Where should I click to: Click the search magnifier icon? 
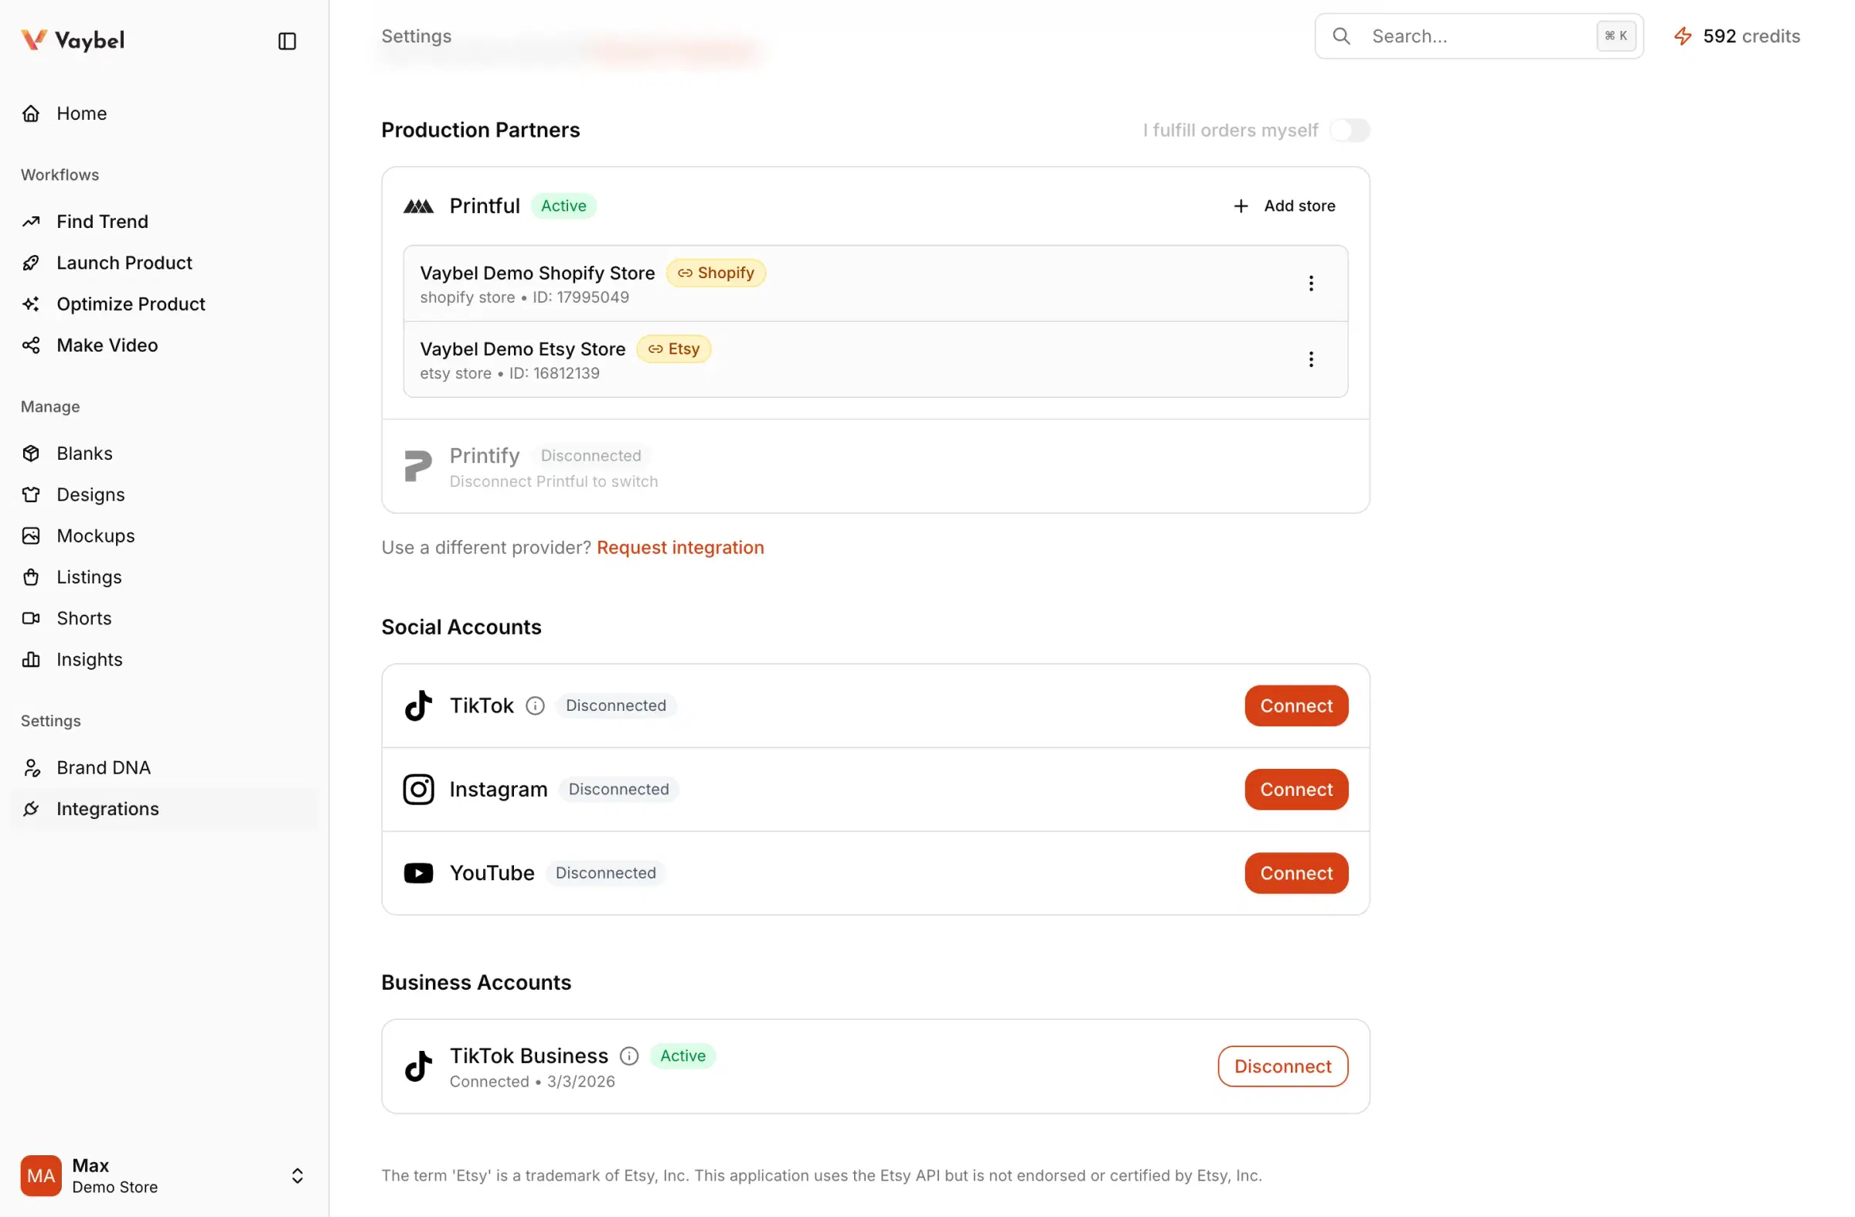tap(1341, 36)
